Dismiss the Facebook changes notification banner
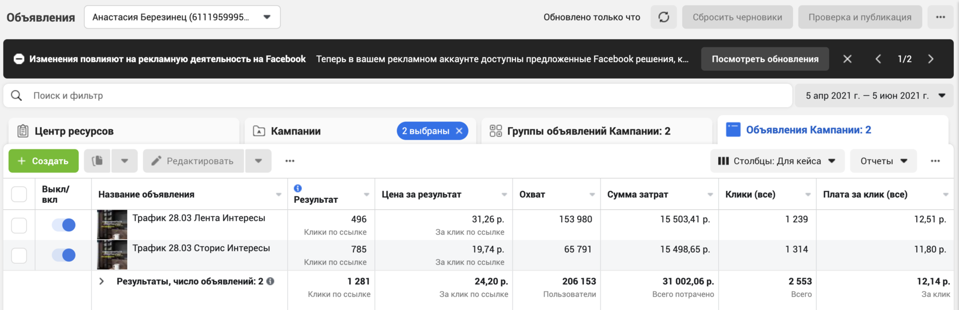This screenshot has height=310, width=959. [x=847, y=59]
